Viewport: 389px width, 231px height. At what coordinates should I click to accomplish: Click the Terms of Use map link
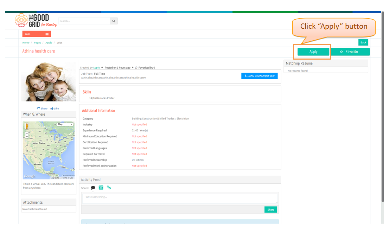(68, 178)
